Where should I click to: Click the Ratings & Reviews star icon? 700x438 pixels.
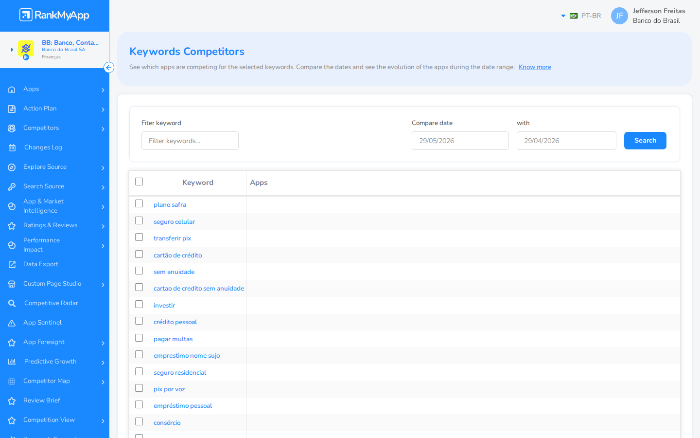[12, 226]
